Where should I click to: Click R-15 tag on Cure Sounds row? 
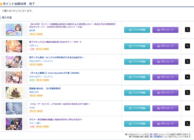pos(32,80)
